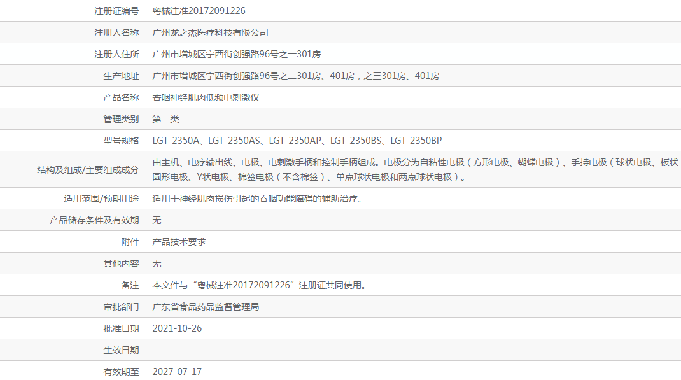Image resolution: width=681 pixels, height=380 pixels.
Task: Select the 注册人住所 label
Action: click(x=116, y=54)
